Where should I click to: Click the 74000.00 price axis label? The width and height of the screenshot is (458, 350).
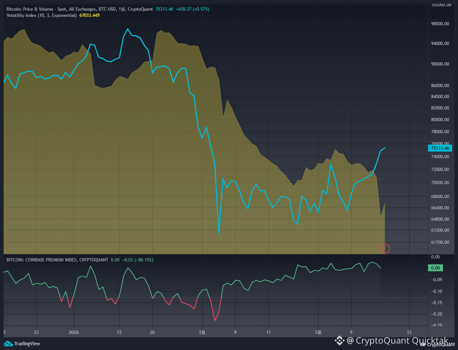point(440,157)
